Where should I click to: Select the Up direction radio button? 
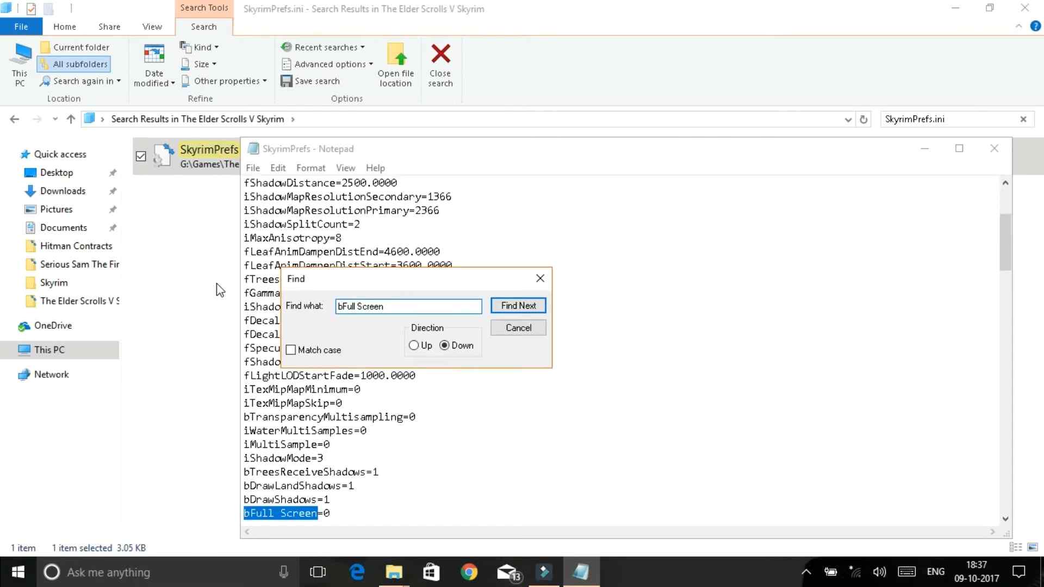pos(414,345)
